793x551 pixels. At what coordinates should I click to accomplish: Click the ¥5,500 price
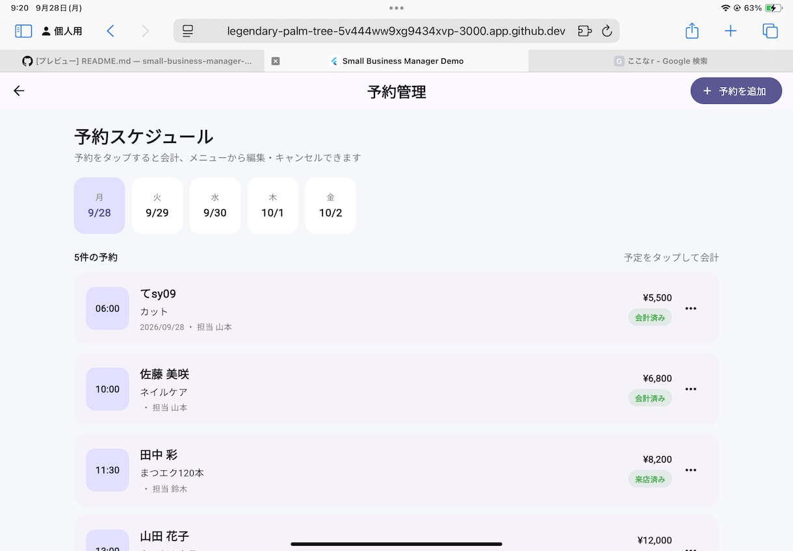tap(657, 298)
